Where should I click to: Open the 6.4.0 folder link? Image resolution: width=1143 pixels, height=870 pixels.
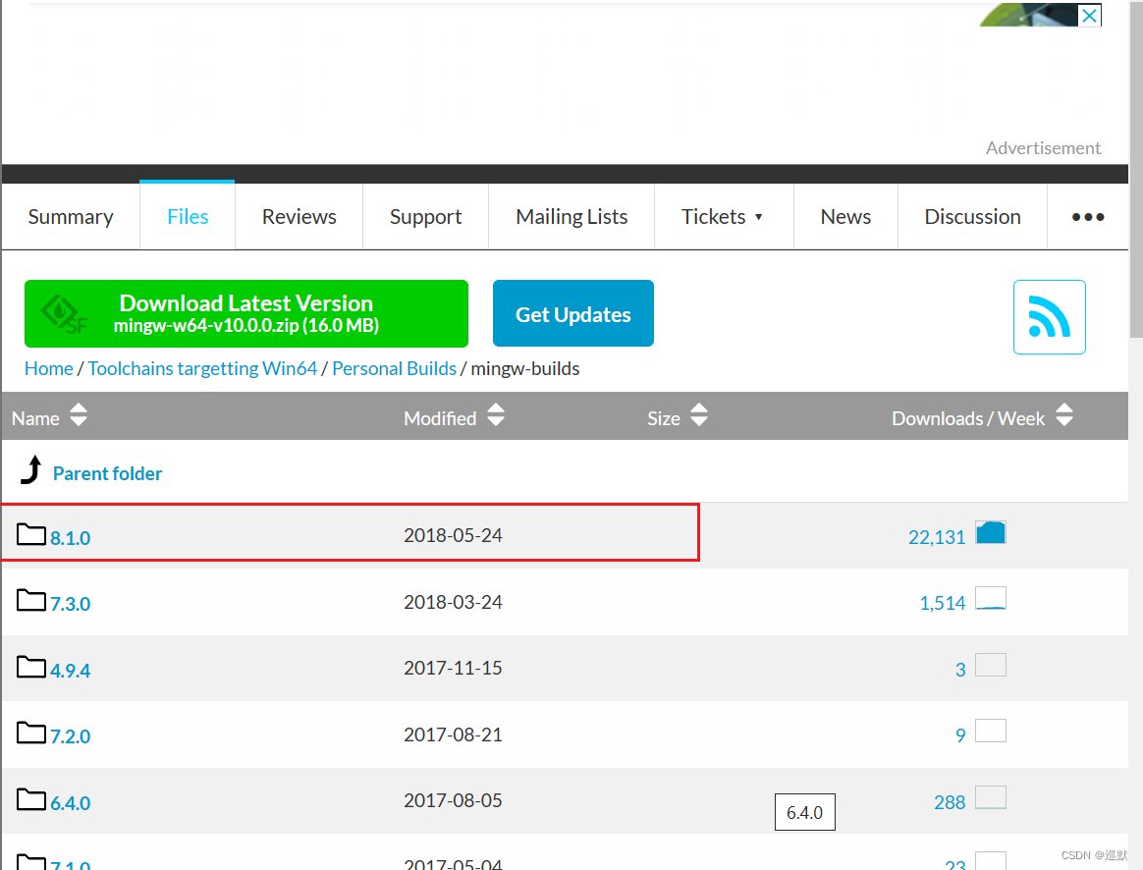tap(70, 803)
